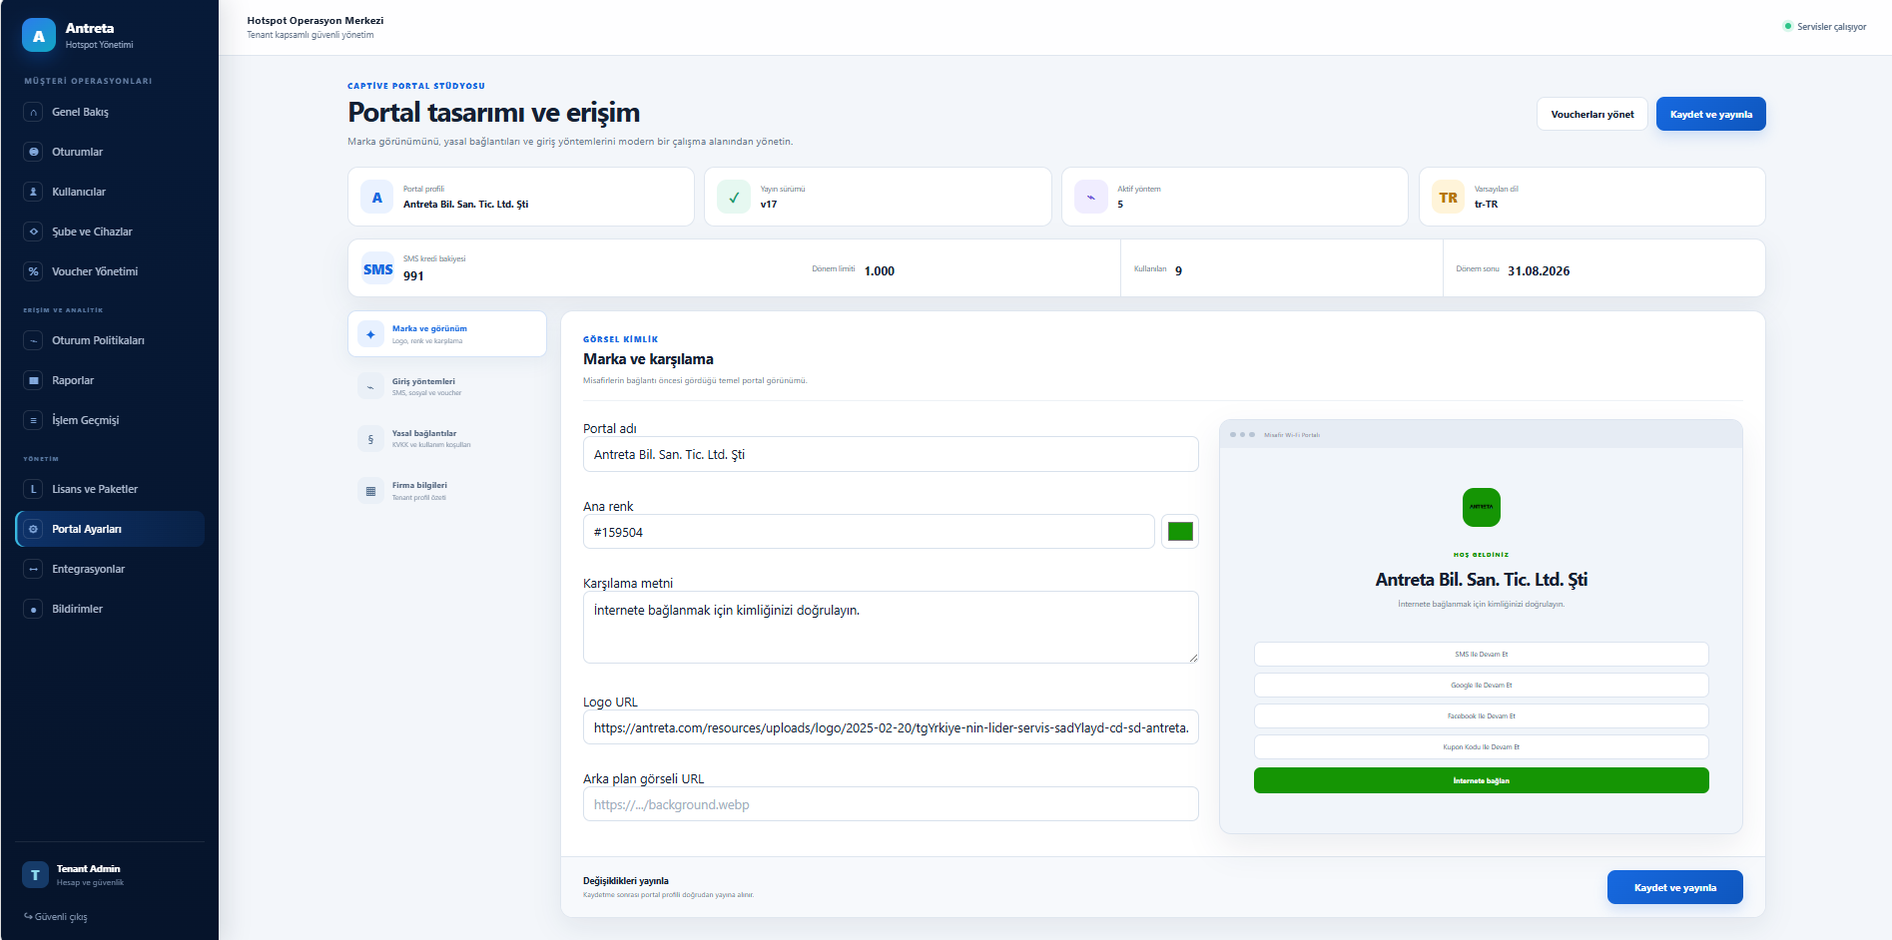Open Oturumlar sidebar icon
This screenshot has width=1892, height=940.
click(34, 152)
